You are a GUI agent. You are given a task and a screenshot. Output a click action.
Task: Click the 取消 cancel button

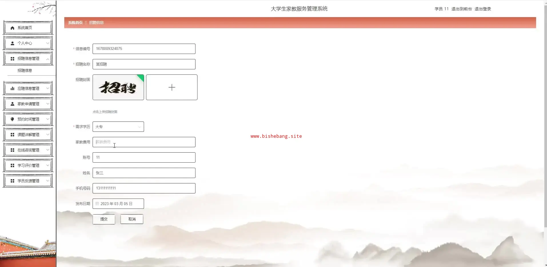[132, 219]
